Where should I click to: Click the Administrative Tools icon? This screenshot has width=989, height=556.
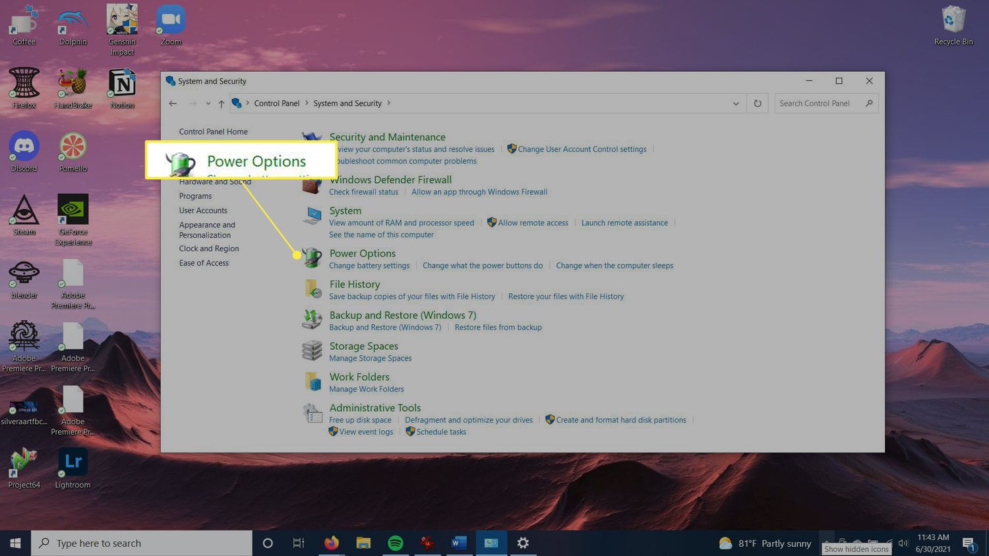[x=312, y=413]
